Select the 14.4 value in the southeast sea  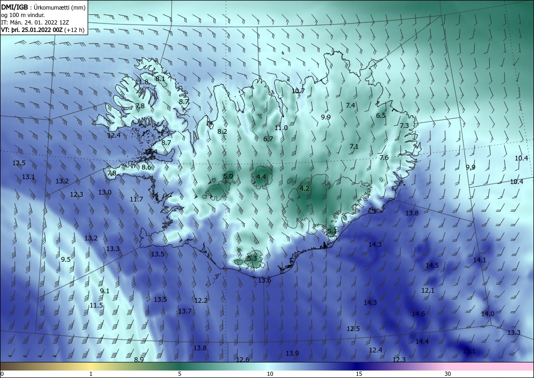coord(422,342)
